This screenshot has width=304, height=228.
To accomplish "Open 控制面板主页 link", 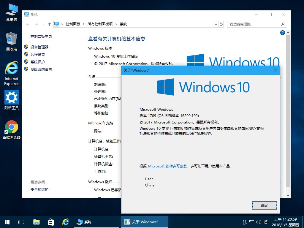I will click(x=41, y=36).
